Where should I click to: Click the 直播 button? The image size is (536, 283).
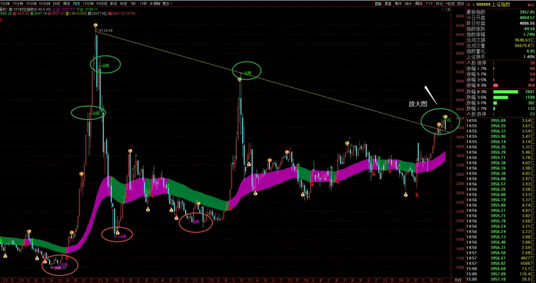pyautogui.click(x=378, y=4)
